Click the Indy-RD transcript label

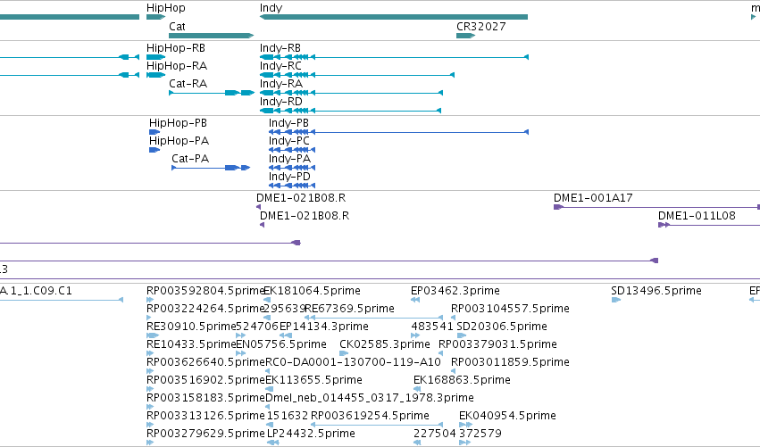coord(280,103)
